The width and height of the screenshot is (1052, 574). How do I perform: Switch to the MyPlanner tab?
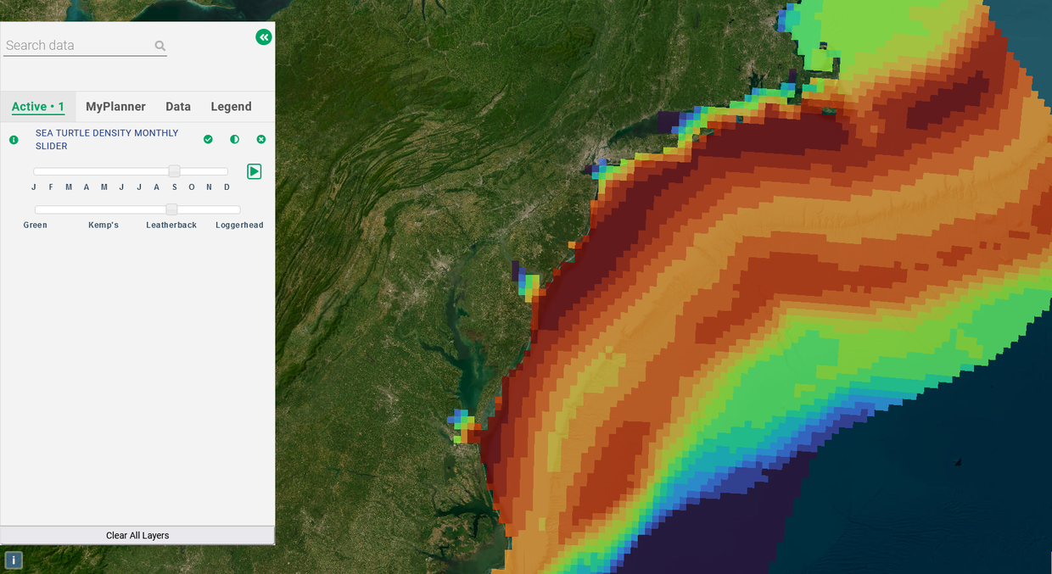point(115,107)
